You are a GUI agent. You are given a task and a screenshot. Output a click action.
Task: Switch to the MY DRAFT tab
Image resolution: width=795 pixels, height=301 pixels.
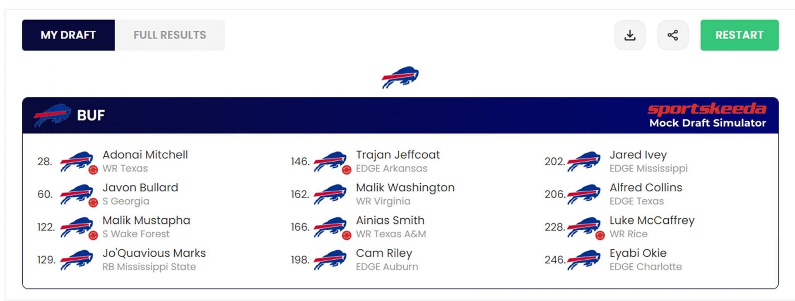click(x=68, y=35)
